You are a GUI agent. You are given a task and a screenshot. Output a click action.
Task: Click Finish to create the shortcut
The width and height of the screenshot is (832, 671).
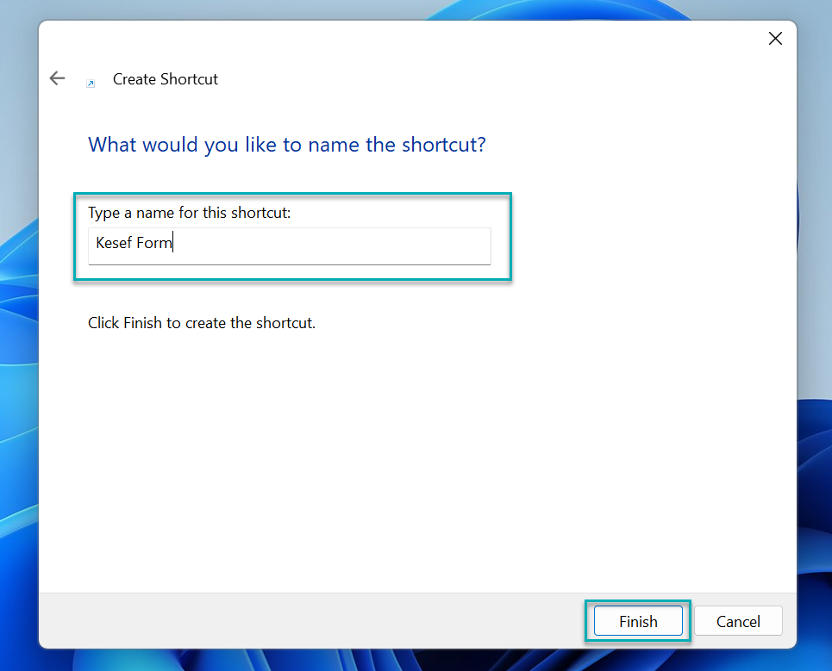[x=637, y=620]
